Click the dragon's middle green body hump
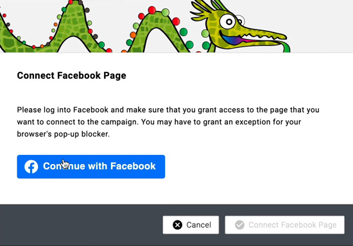The height and width of the screenshot is (246, 353). point(158,29)
